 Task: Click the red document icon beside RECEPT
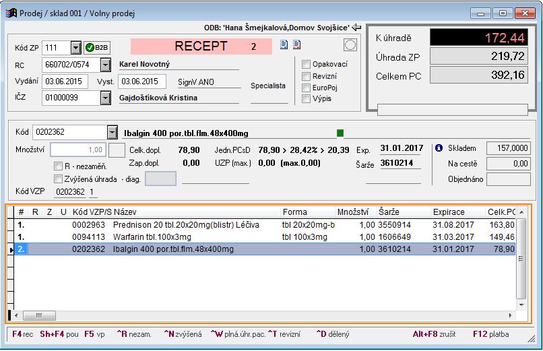pyautogui.click(x=296, y=45)
